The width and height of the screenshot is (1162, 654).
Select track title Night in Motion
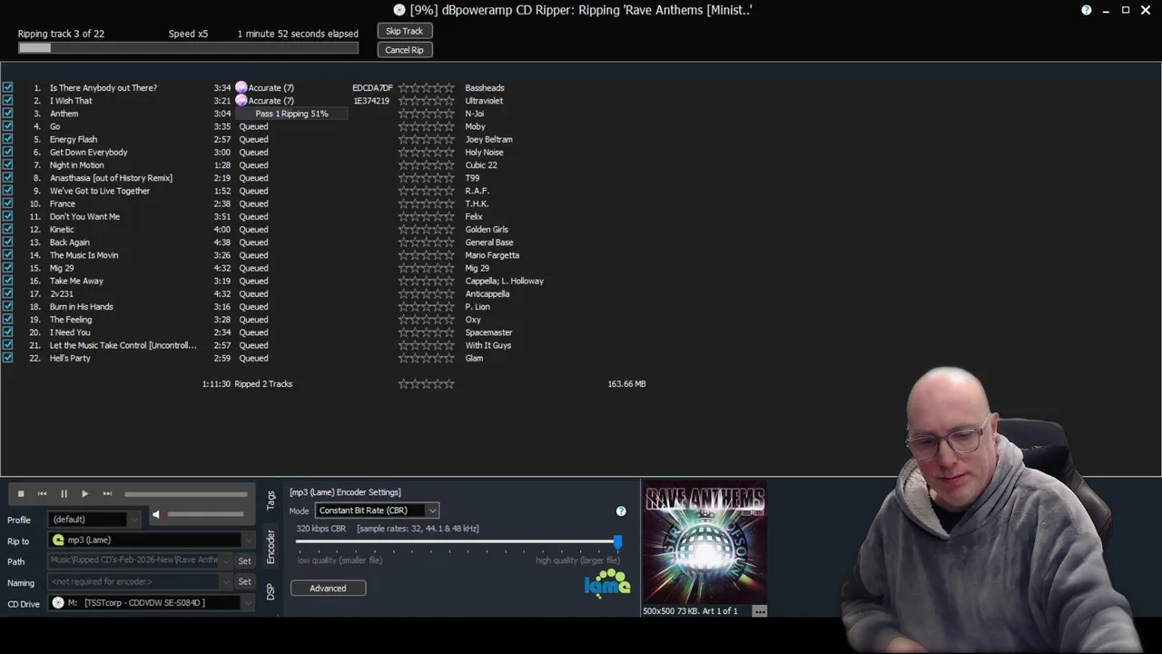(76, 165)
